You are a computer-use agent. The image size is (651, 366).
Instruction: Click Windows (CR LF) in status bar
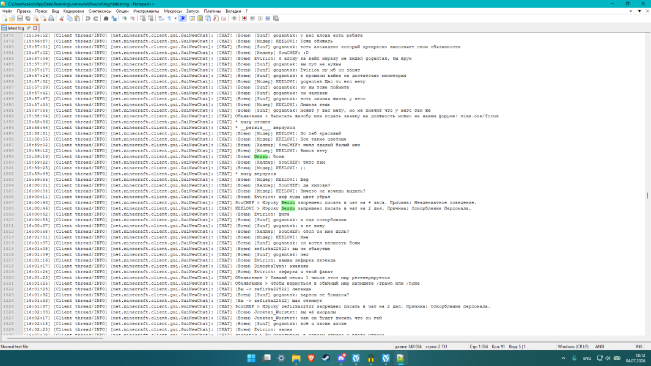(573, 346)
